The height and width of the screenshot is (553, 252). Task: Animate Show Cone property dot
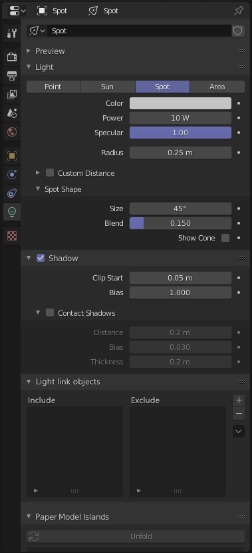[239, 238]
